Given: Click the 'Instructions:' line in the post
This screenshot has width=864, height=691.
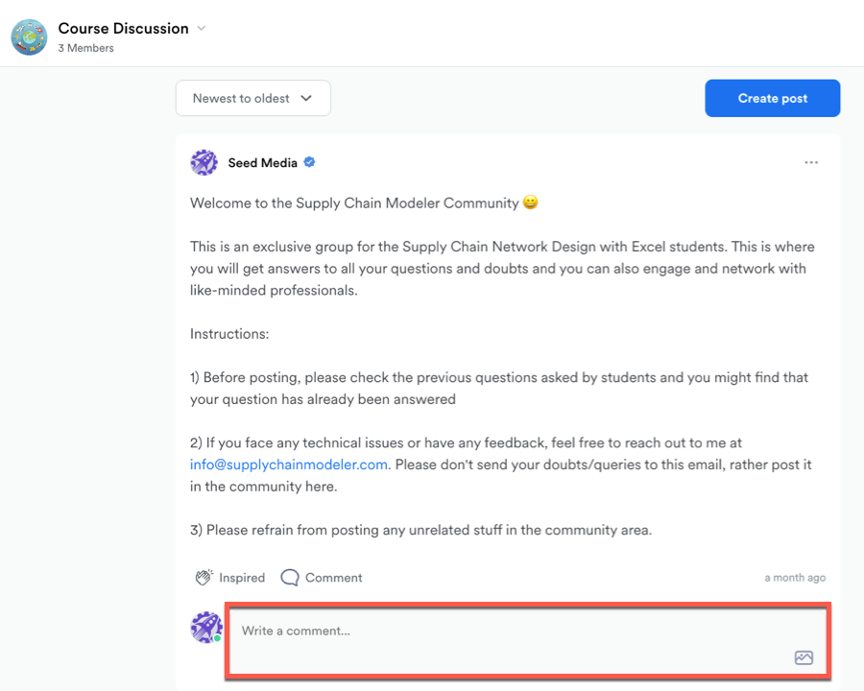Looking at the screenshot, I should (x=229, y=334).
